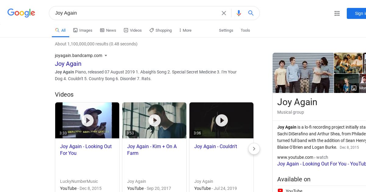Clear the search box with X icon

[x=224, y=13]
